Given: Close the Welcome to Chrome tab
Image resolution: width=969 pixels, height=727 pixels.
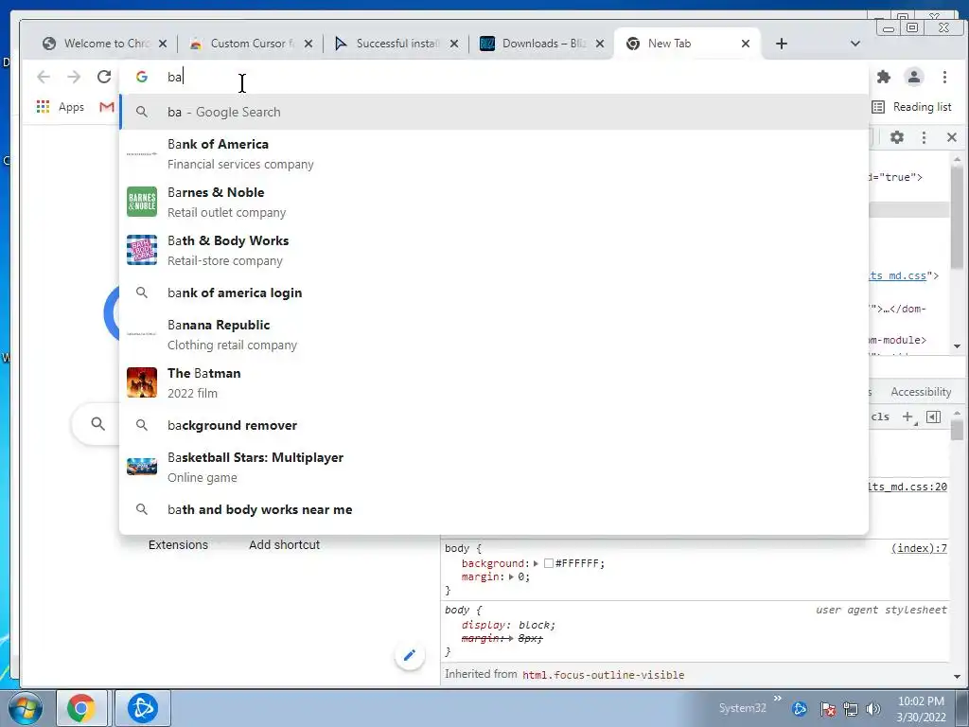Looking at the screenshot, I should tap(163, 44).
